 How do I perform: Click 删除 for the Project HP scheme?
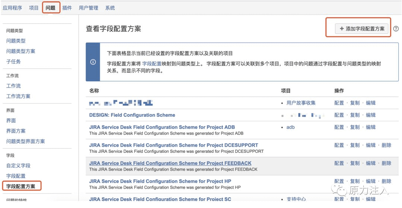[386, 181]
